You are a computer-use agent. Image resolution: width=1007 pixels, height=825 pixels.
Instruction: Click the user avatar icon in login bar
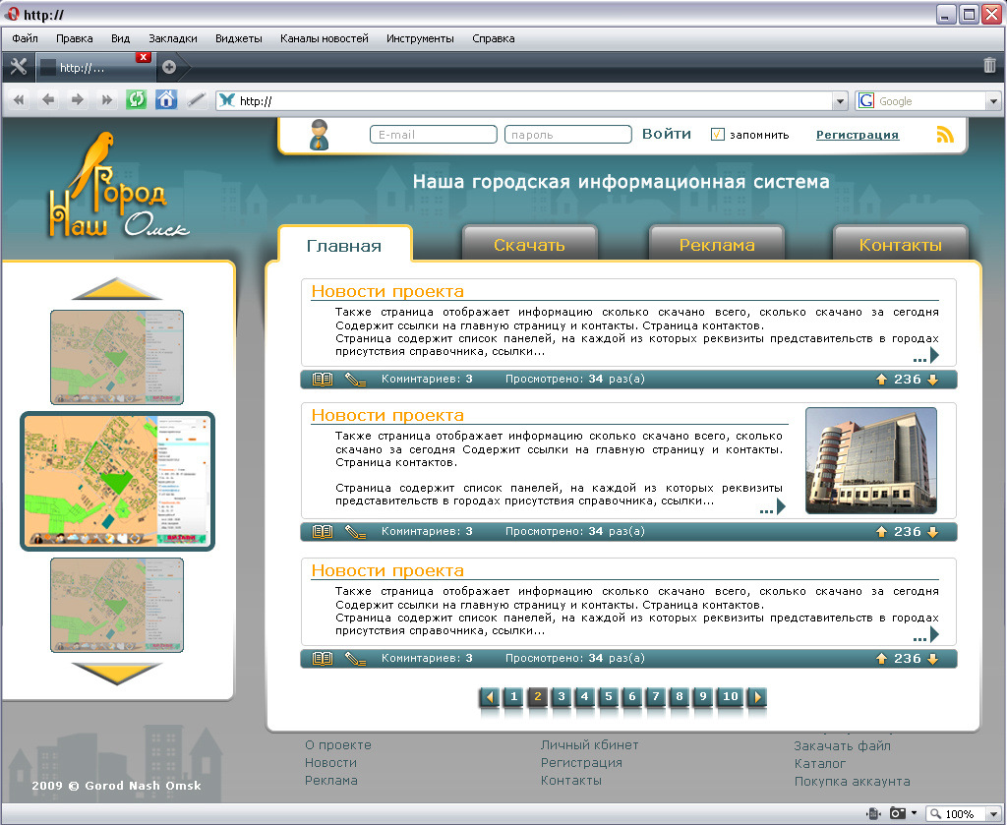coord(320,135)
